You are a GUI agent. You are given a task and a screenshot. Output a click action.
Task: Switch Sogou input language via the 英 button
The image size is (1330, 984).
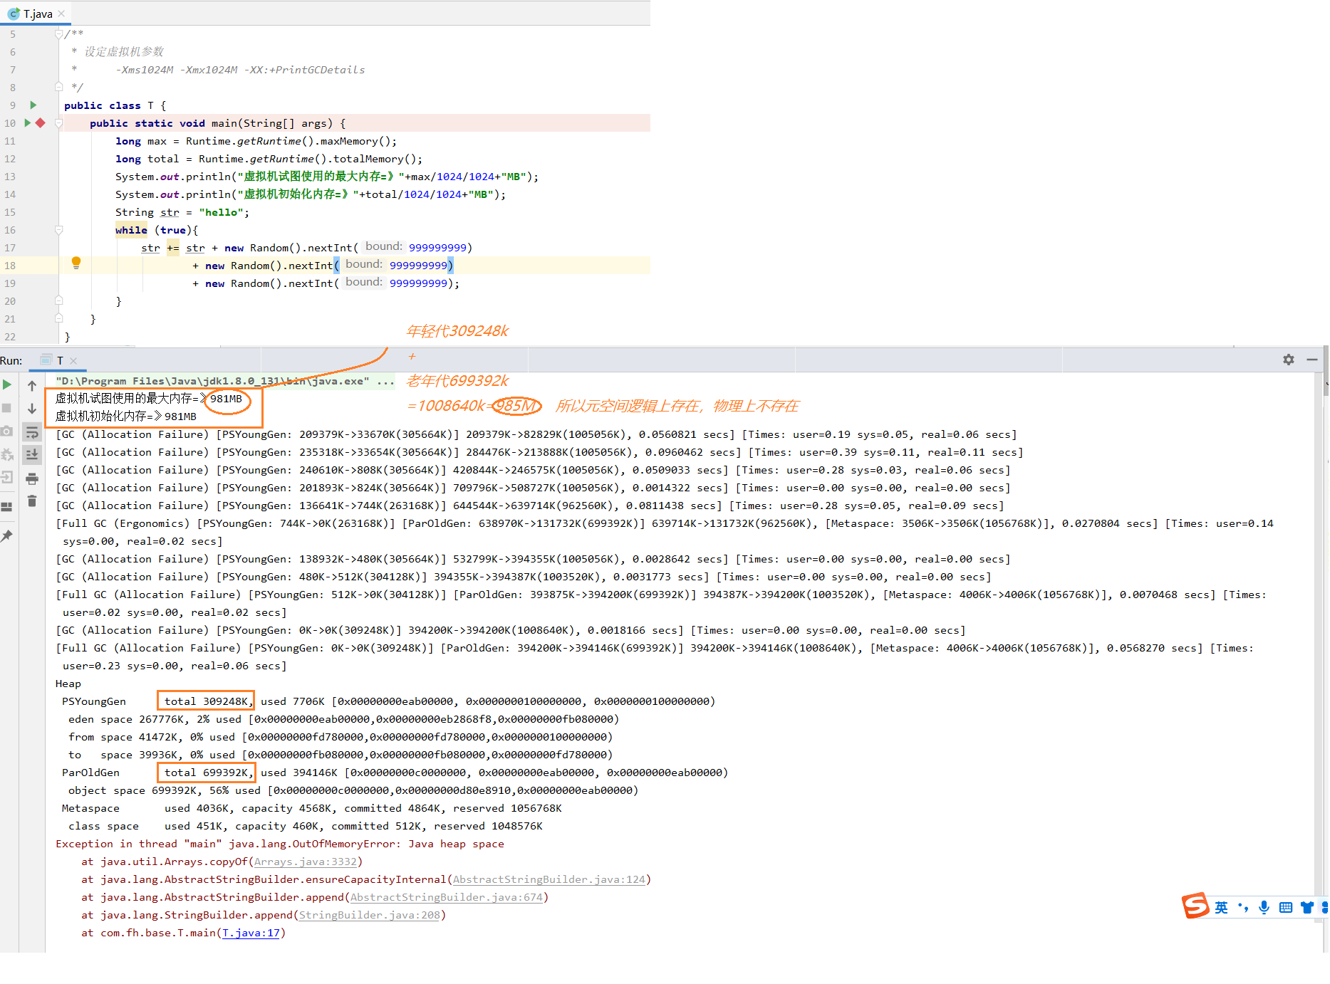tap(1221, 907)
